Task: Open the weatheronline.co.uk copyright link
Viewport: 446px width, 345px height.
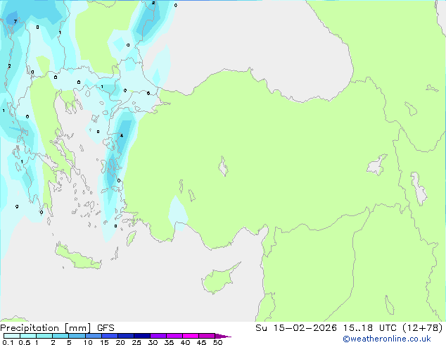Action: pos(387,339)
